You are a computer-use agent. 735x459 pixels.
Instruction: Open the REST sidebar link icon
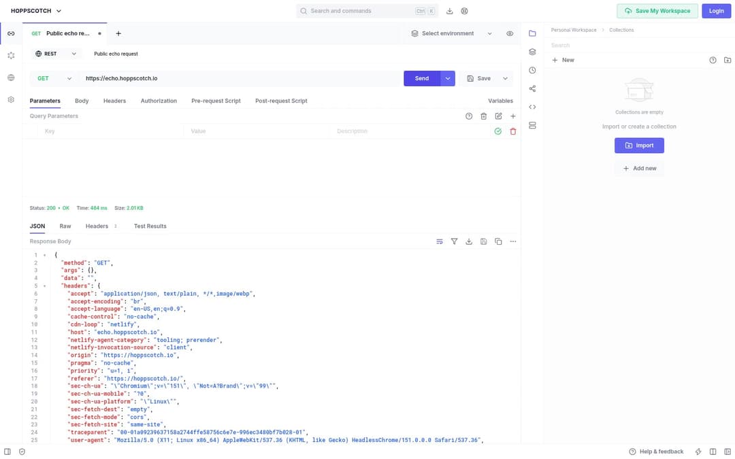pos(11,34)
